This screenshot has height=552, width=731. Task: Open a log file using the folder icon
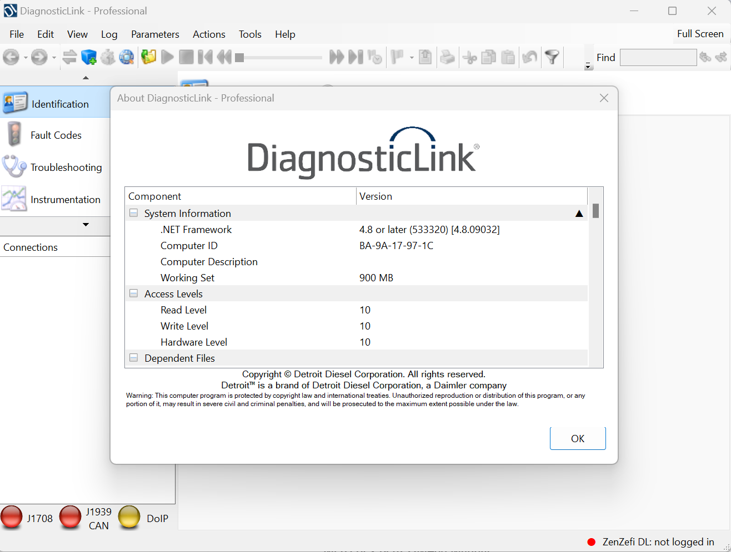148,57
